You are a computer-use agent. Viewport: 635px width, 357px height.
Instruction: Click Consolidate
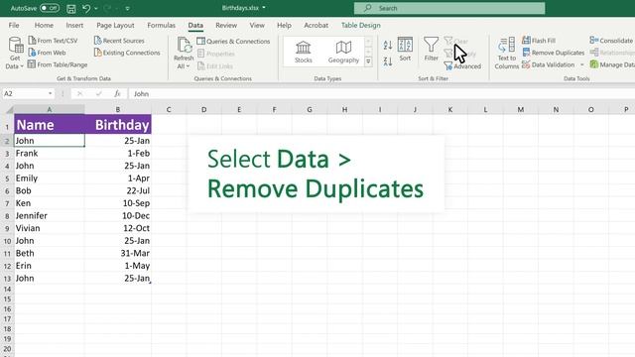(611, 41)
